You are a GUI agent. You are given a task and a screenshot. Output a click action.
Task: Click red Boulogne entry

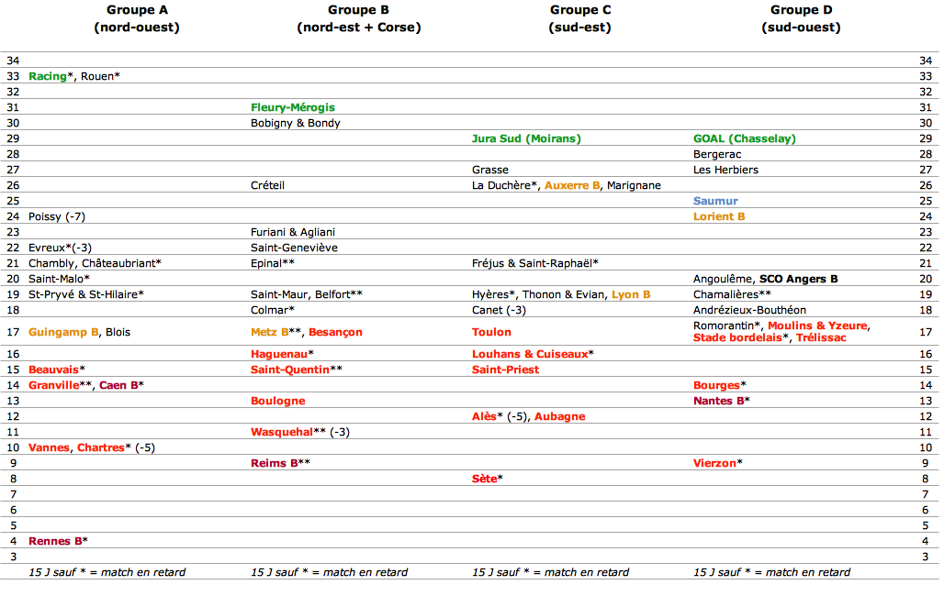click(277, 401)
